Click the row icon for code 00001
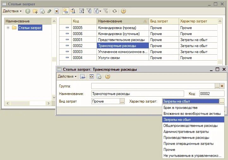The height and width of the screenshot is (160, 228). coord(67,39)
